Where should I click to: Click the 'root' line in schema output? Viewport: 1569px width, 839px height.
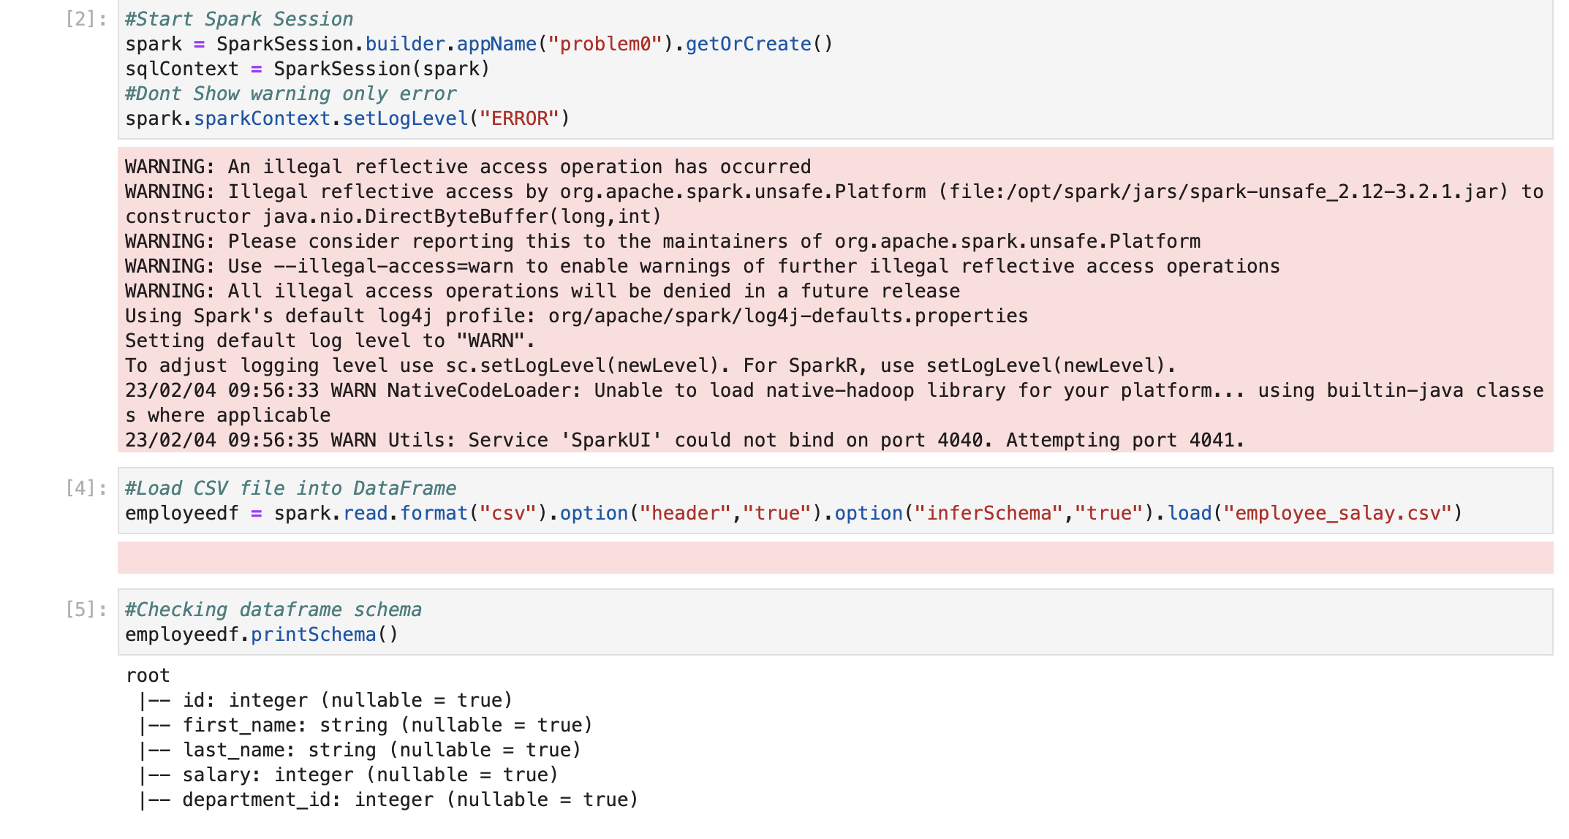(x=148, y=676)
